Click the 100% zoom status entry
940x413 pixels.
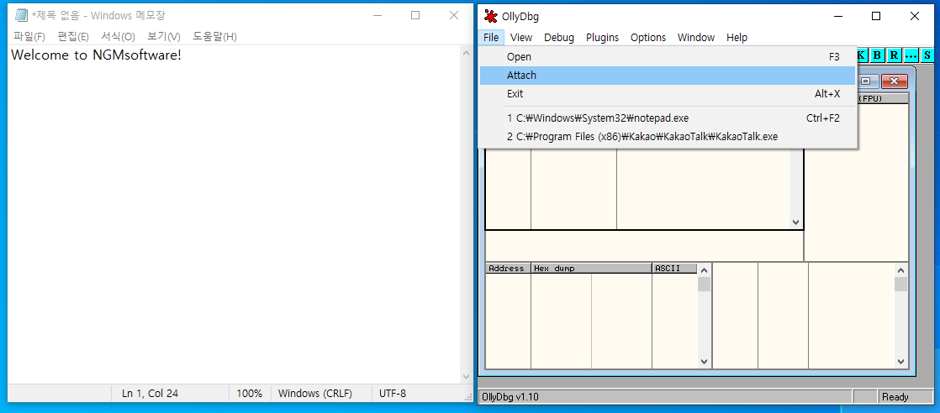[250, 394]
